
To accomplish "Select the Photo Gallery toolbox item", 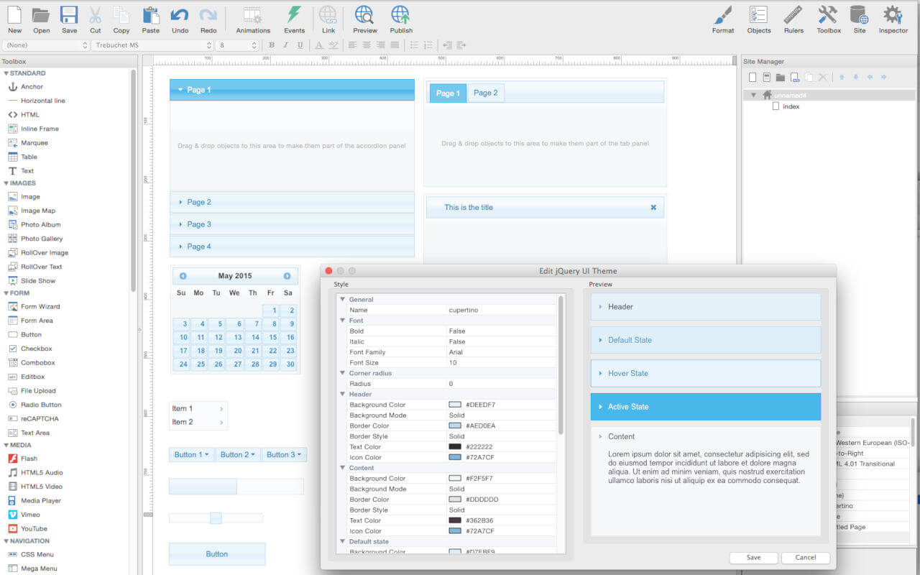I will point(41,239).
